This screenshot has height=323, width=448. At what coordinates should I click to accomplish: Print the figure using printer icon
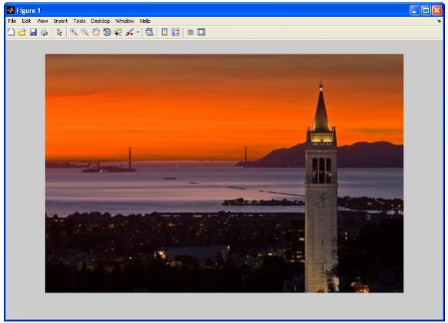(44, 32)
